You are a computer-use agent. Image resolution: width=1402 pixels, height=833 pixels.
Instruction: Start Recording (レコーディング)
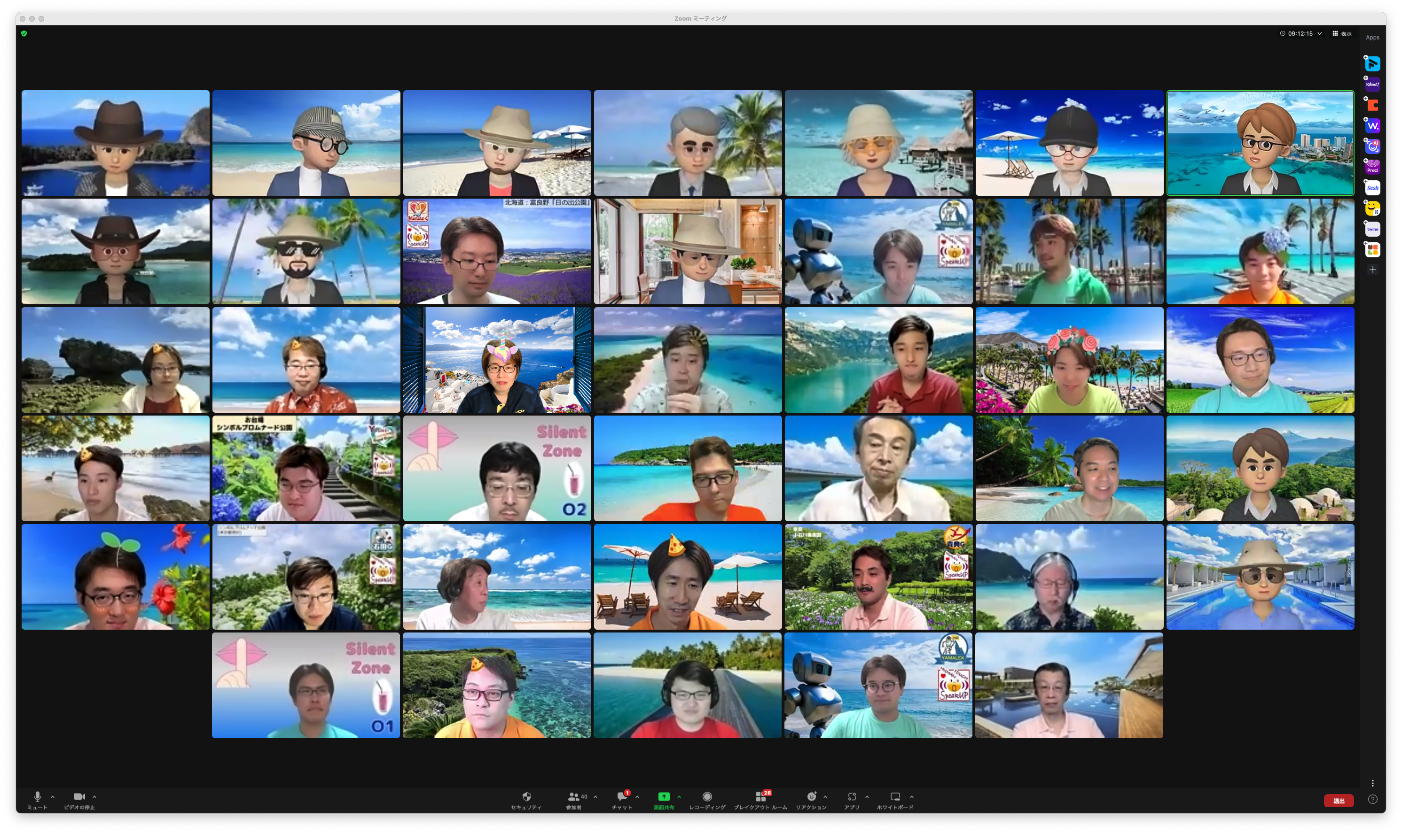(x=707, y=797)
